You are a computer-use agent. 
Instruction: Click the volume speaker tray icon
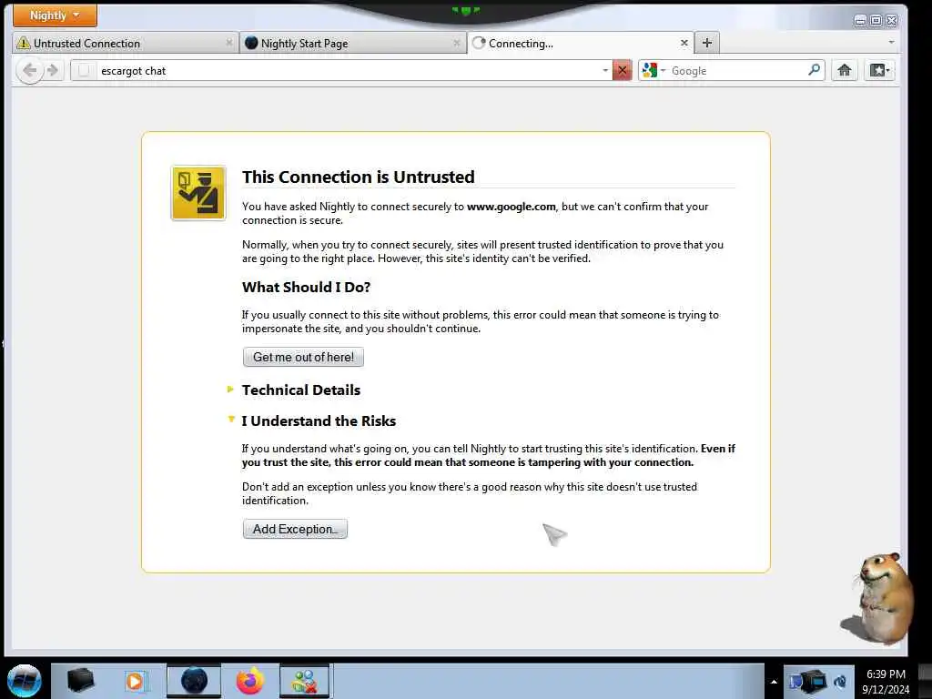tap(840, 682)
